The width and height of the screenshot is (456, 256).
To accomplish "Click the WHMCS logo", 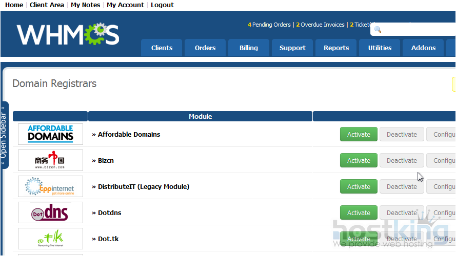I will [68, 34].
